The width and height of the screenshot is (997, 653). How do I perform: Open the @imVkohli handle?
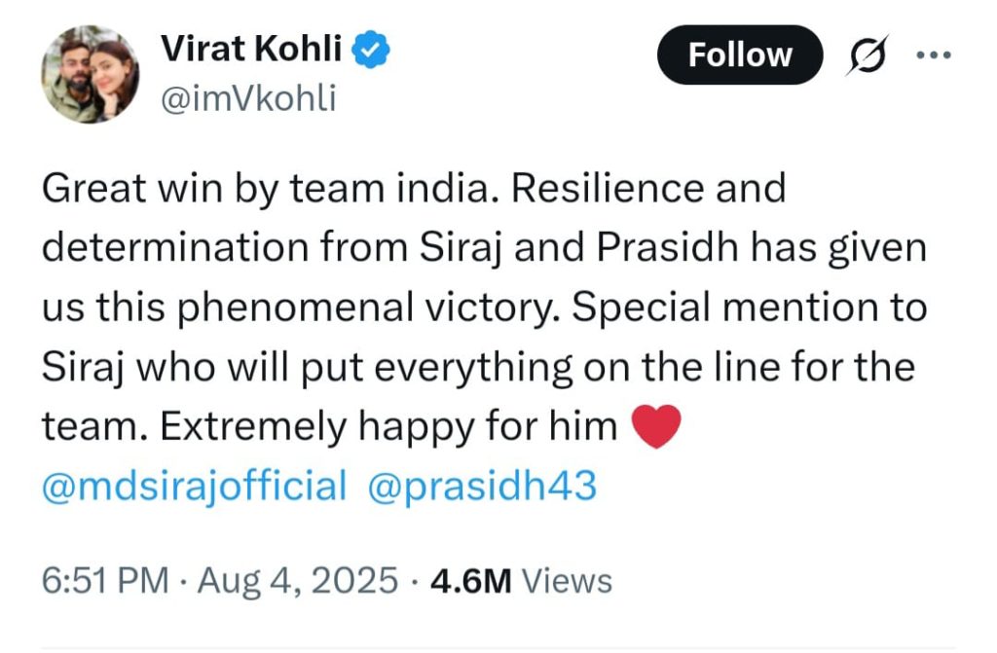click(246, 98)
